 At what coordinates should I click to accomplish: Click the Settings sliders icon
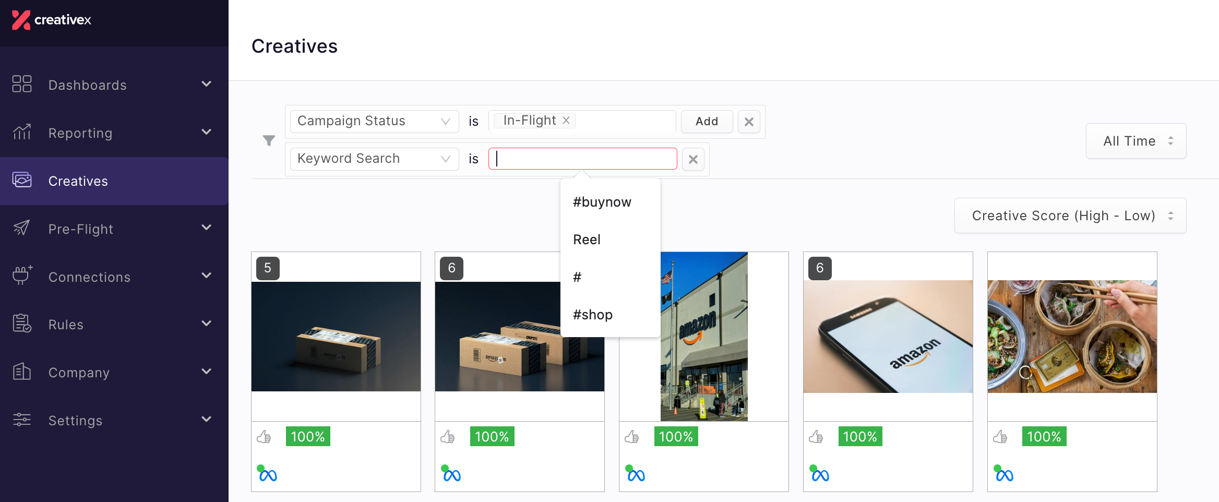pos(22,420)
